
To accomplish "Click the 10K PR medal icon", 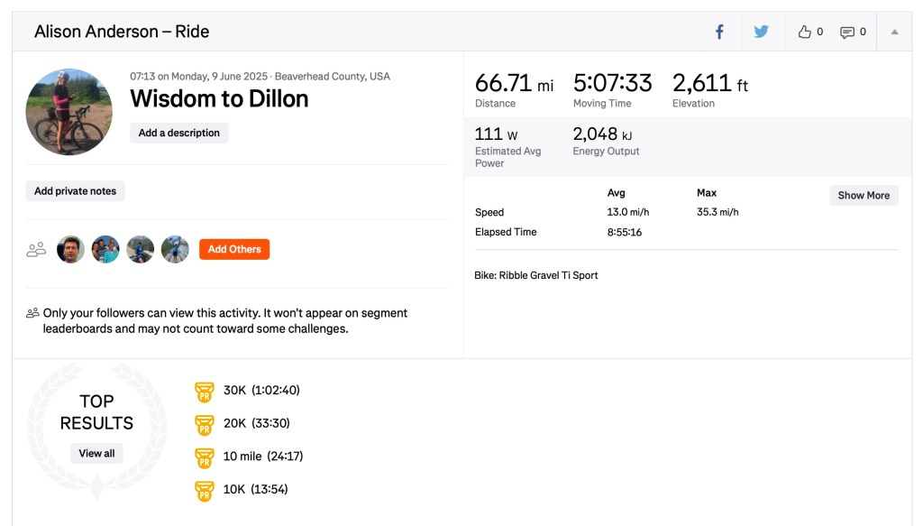I will (x=205, y=491).
